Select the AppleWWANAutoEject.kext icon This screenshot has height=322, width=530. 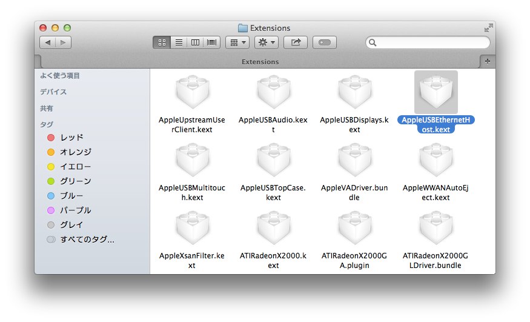(x=436, y=159)
